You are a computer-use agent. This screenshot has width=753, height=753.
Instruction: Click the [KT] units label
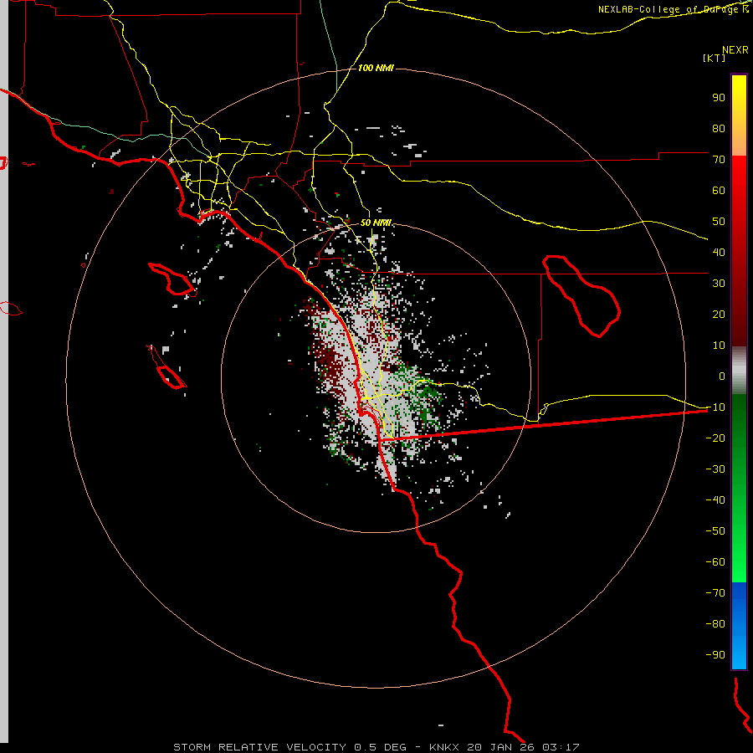pos(715,58)
